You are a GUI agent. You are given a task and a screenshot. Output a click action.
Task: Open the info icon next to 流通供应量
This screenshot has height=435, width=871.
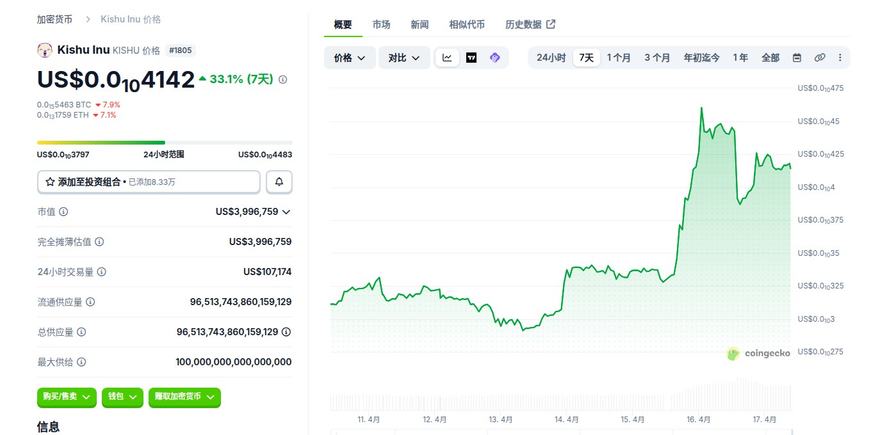[90, 302]
